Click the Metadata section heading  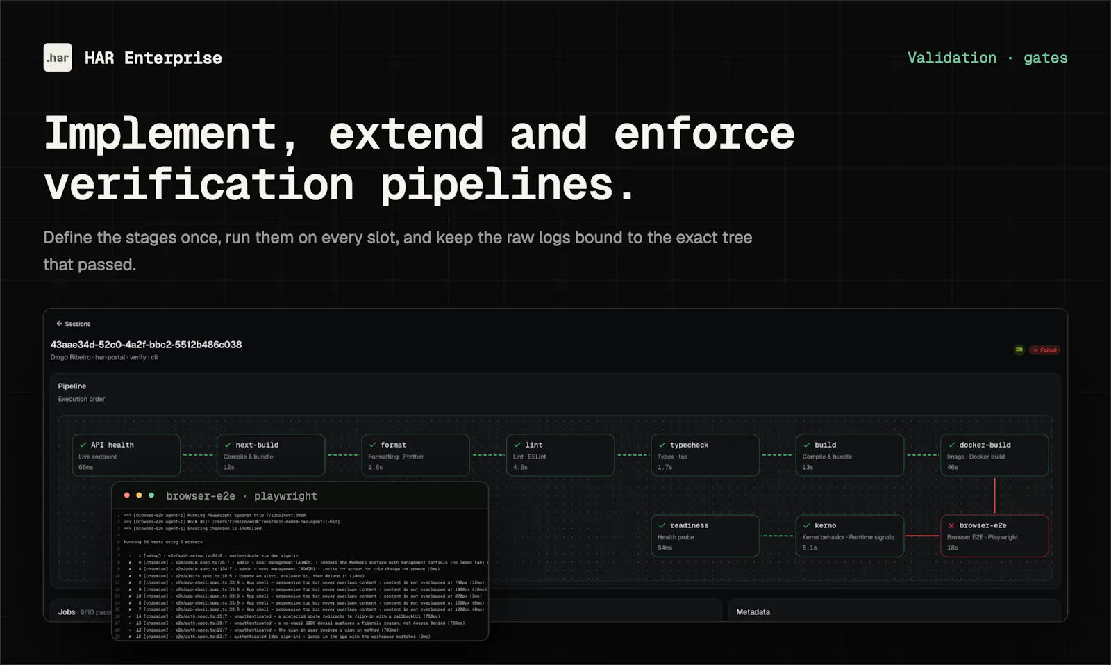point(753,612)
